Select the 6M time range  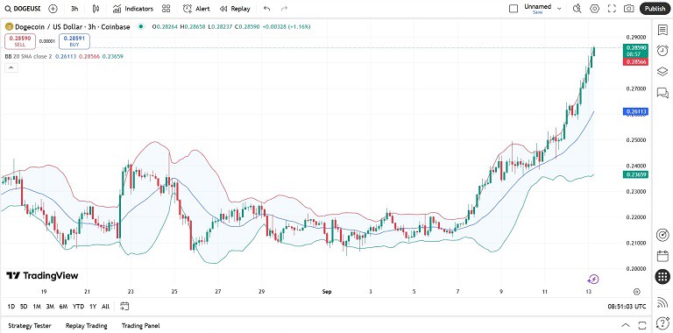click(x=63, y=307)
